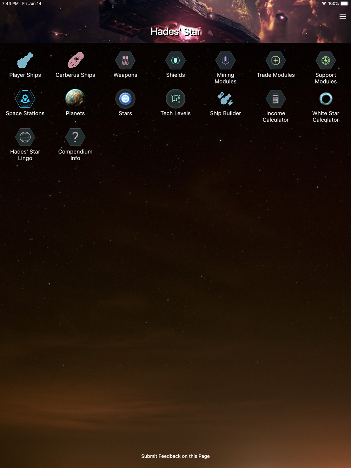Image resolution: width=351 pixels, height=468 pixels.
Task: Tap the Weapons hexagon icon
Action: (125, 60)
